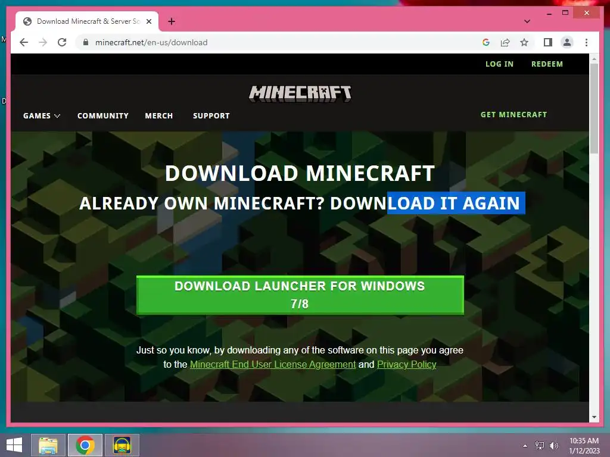Click GET MINECRAFT link
The width and height of the screenshot is (610, 457).
pos(513,115)
